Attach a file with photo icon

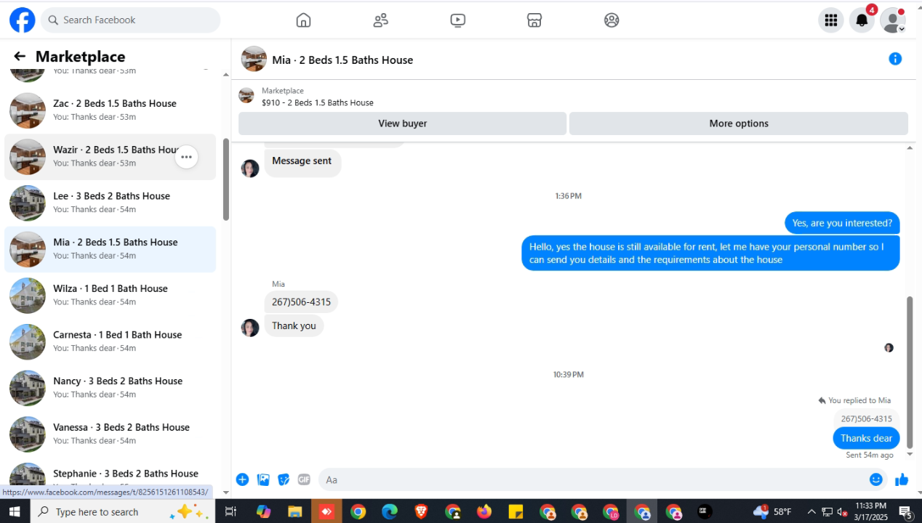(x=263, y=479)
